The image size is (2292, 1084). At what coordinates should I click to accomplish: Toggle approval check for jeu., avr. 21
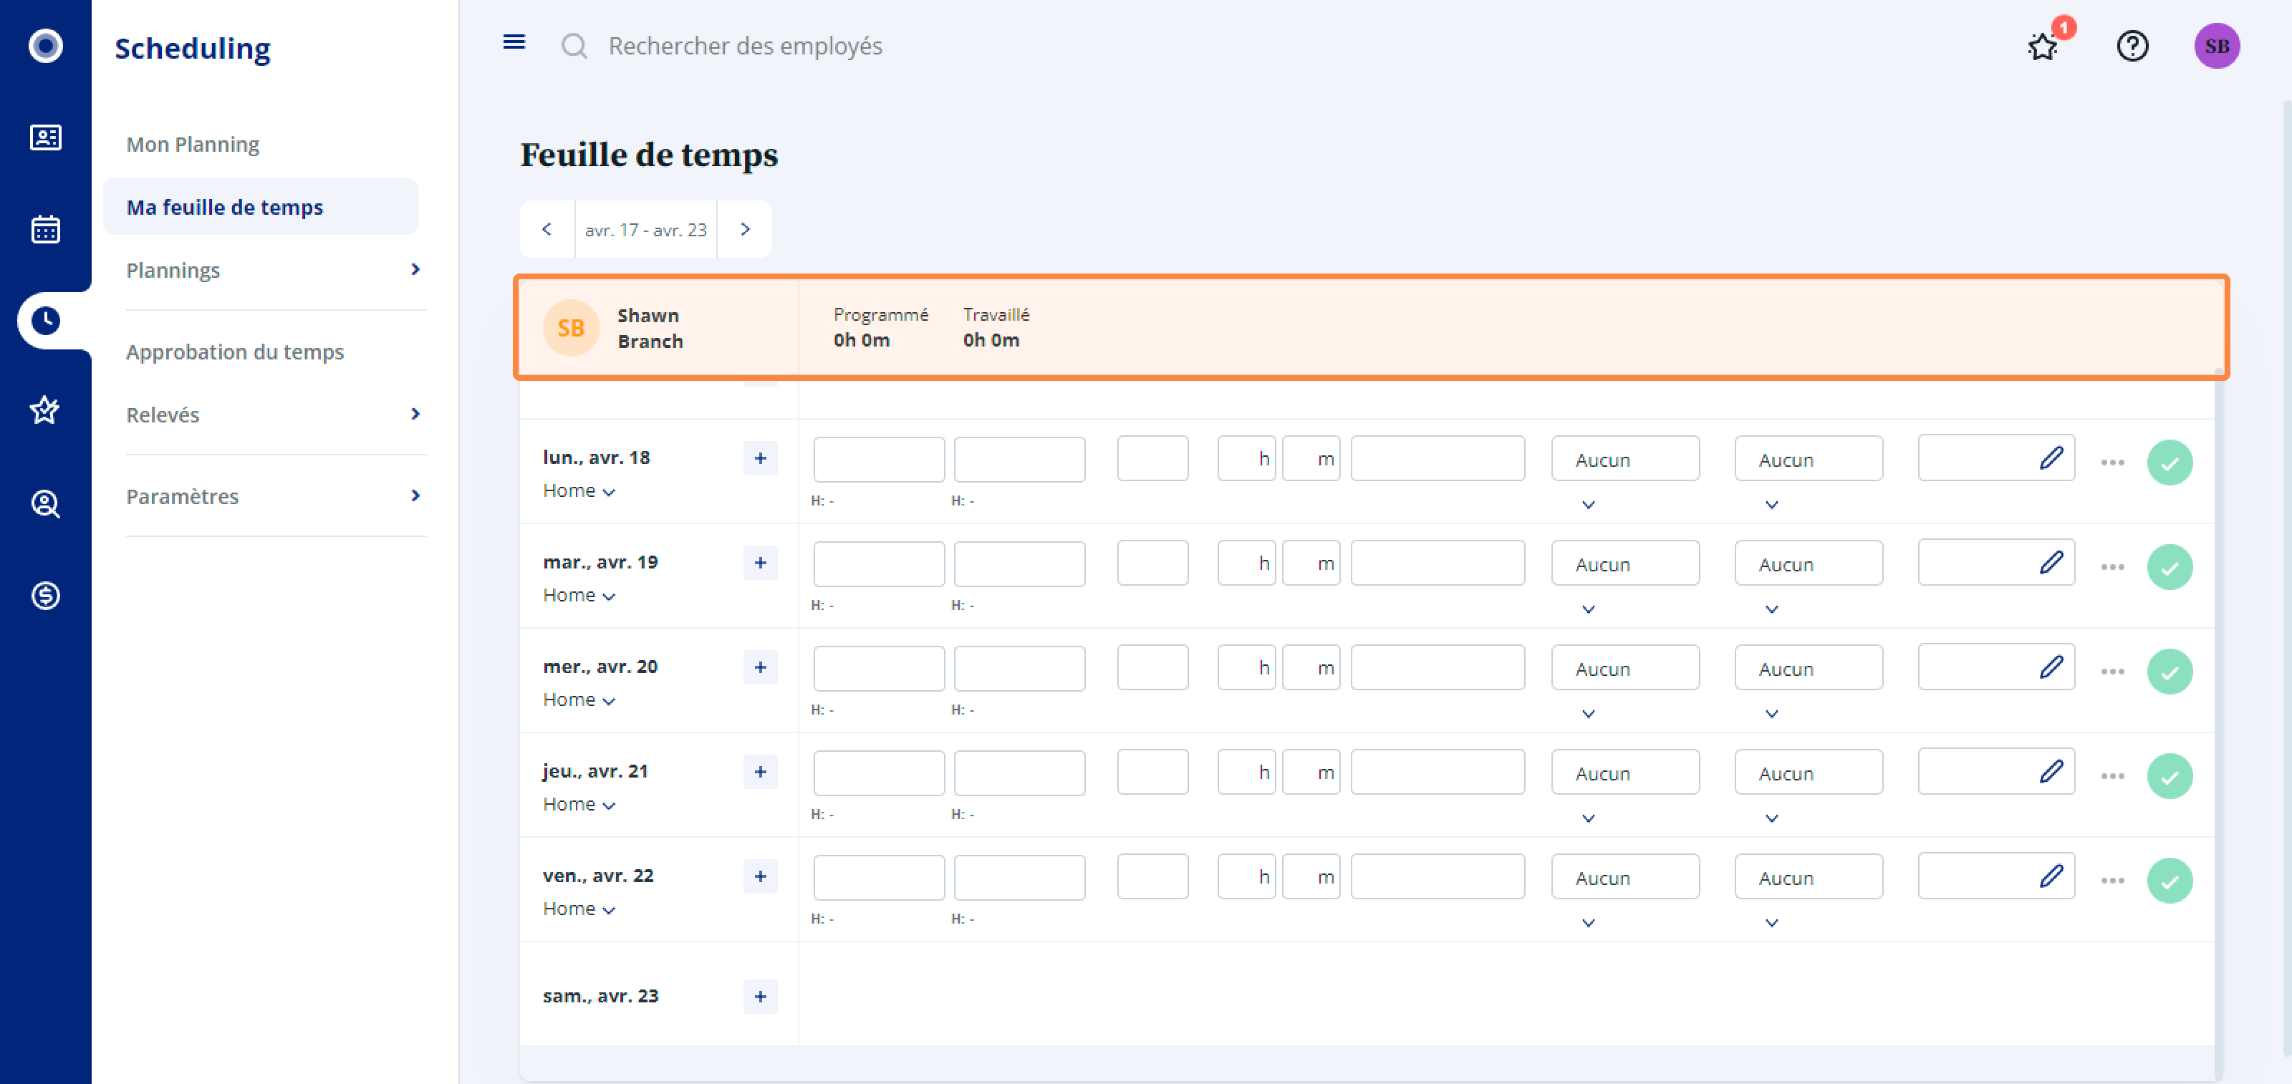click(2170, 775)
